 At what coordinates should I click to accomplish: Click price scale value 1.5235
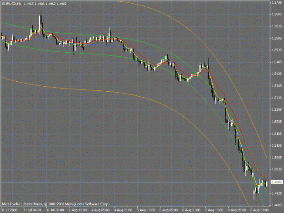(277, 122)
